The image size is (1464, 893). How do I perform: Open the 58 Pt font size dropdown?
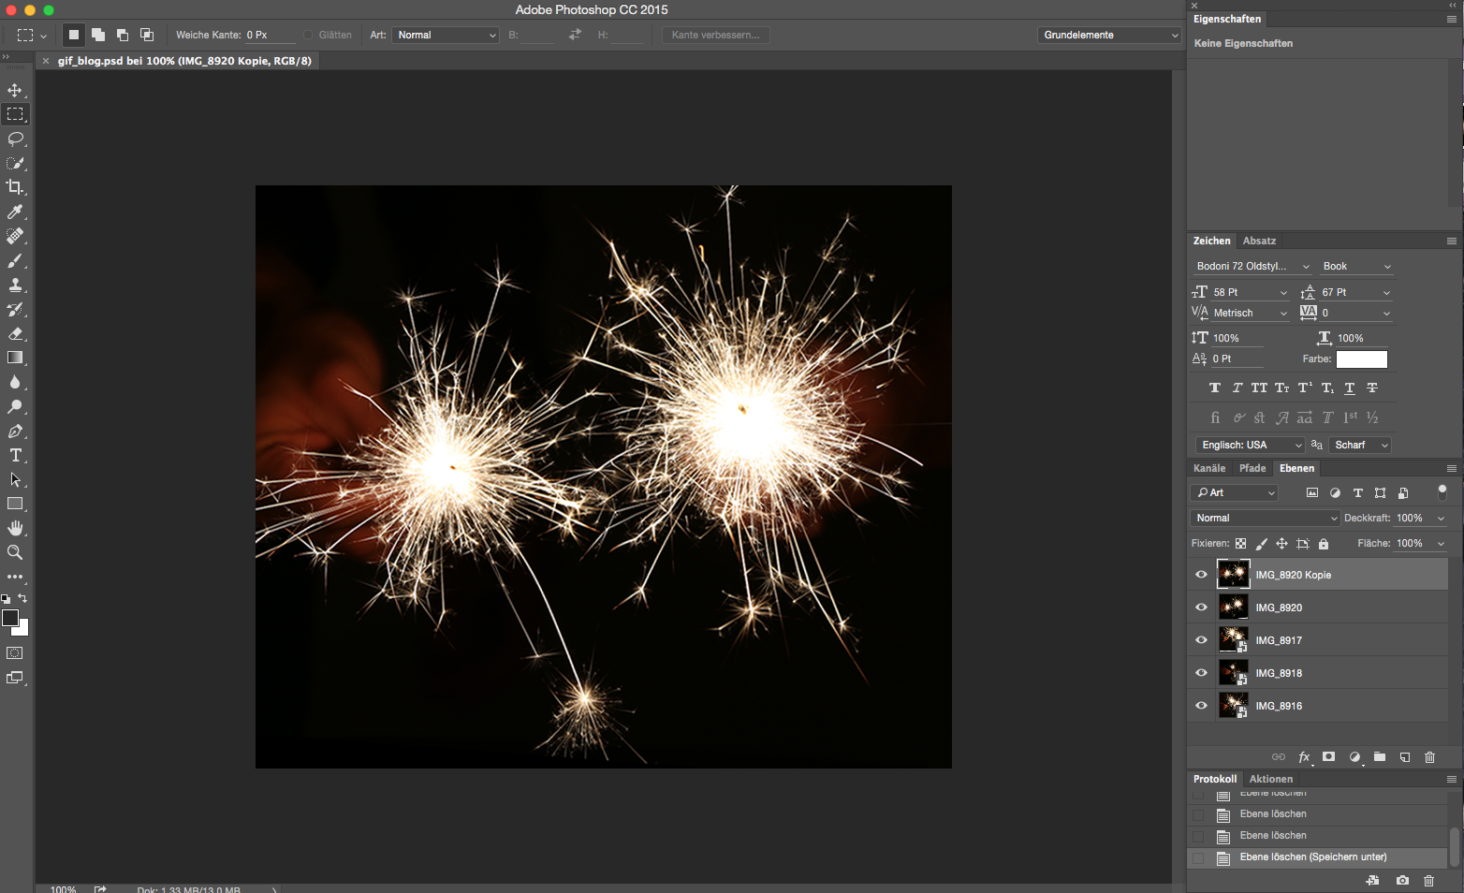click(x=1283, y=293)
